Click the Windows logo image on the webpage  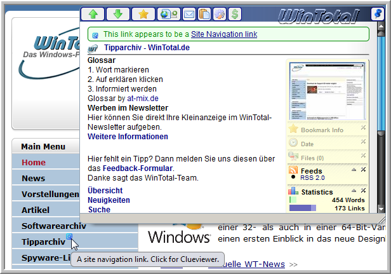(179, 233)
